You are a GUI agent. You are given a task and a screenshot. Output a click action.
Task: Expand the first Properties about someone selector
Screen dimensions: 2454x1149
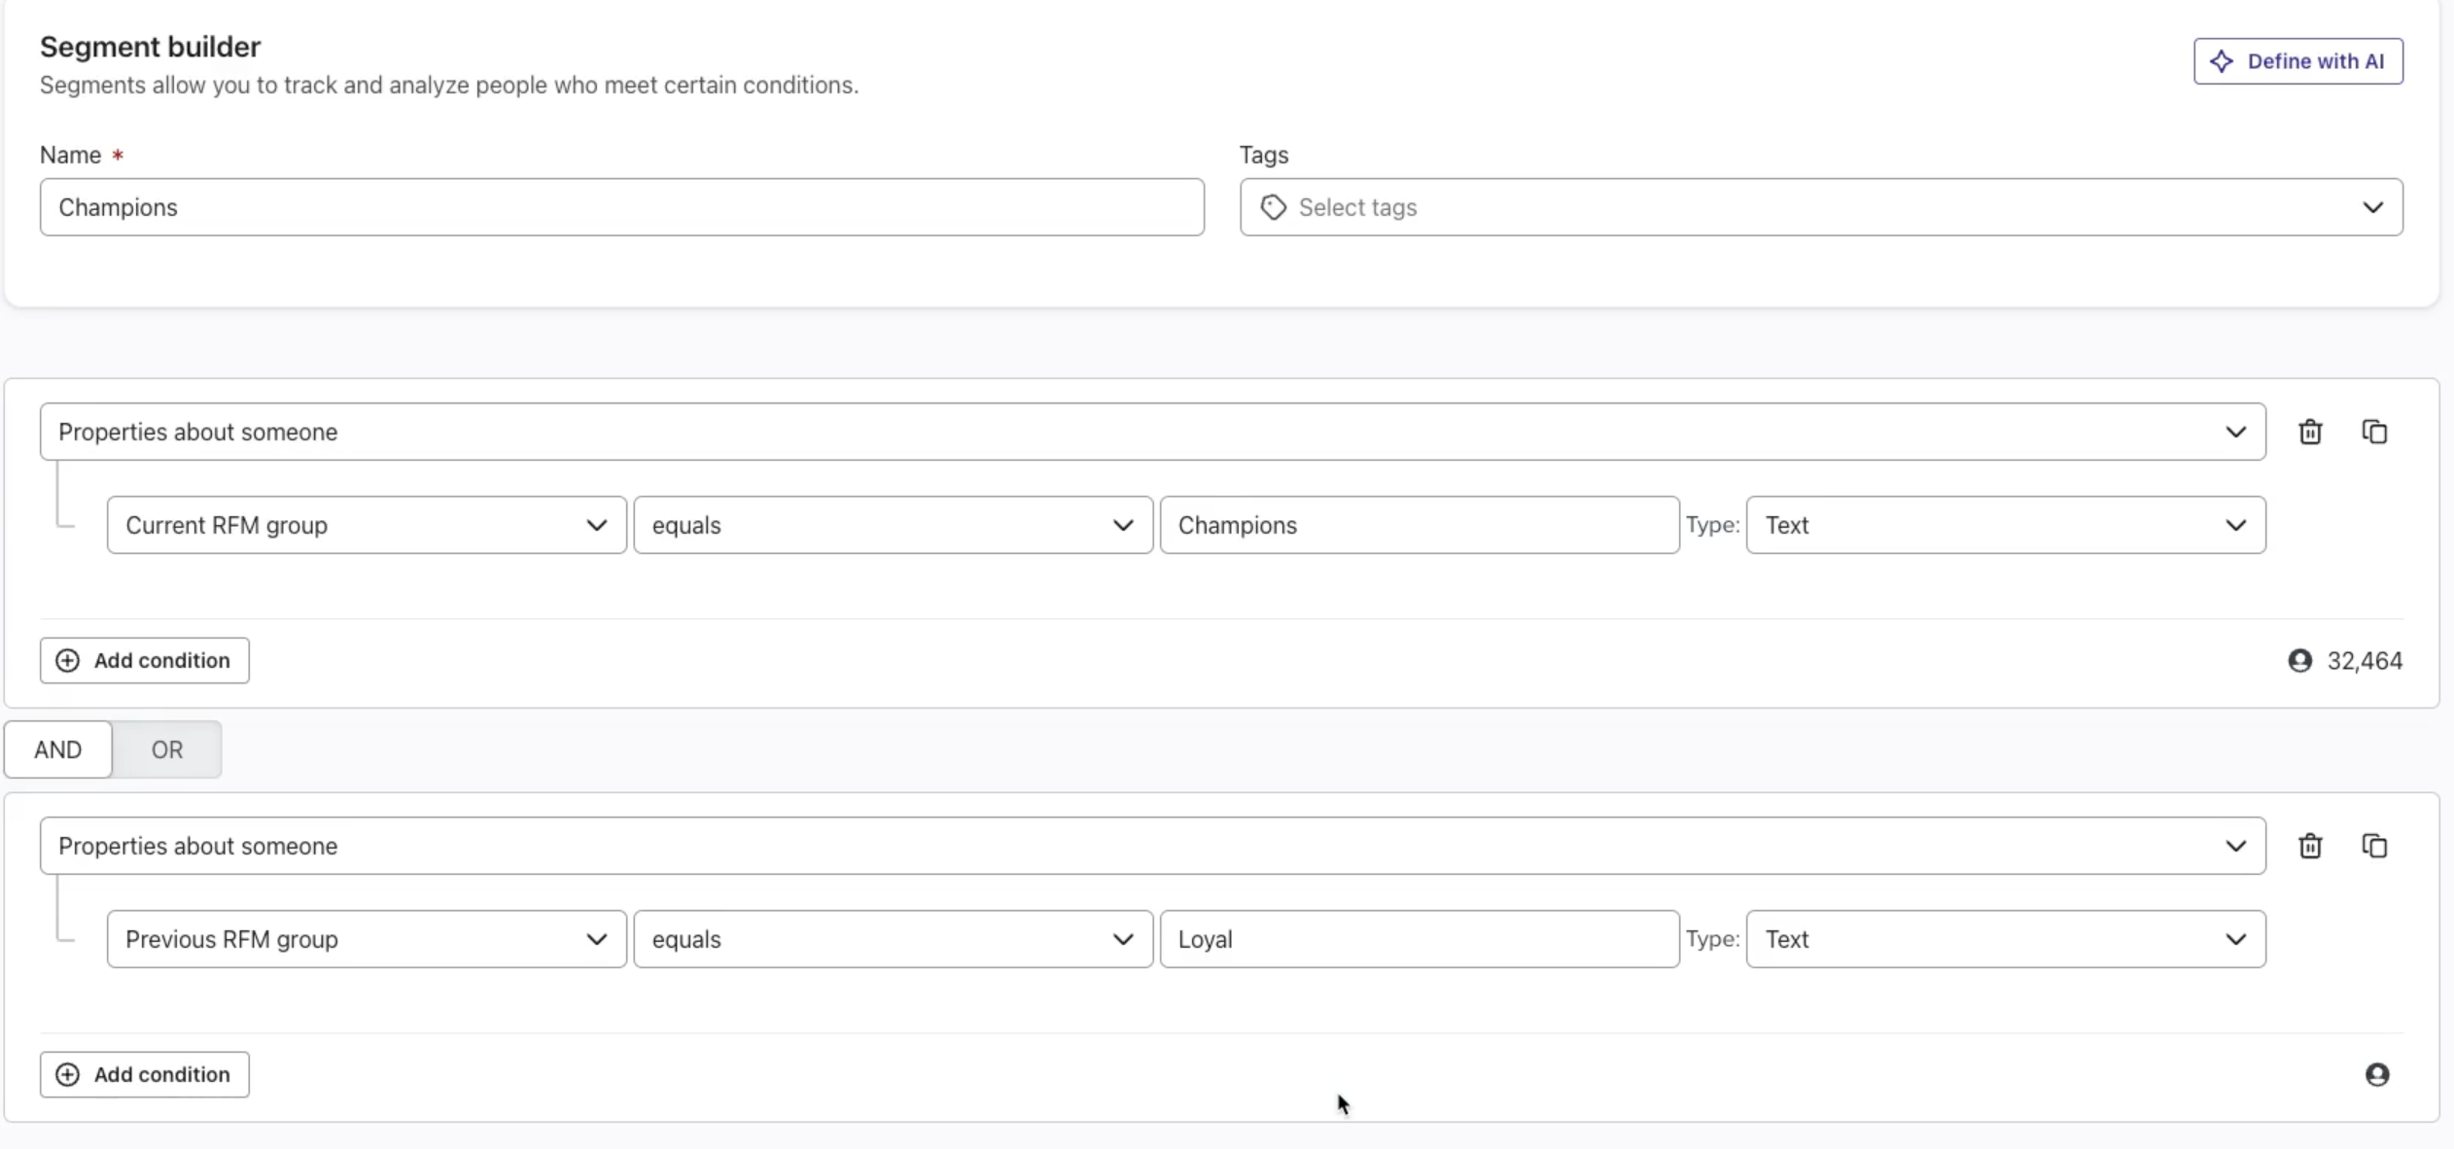(x=1152, y=432)
